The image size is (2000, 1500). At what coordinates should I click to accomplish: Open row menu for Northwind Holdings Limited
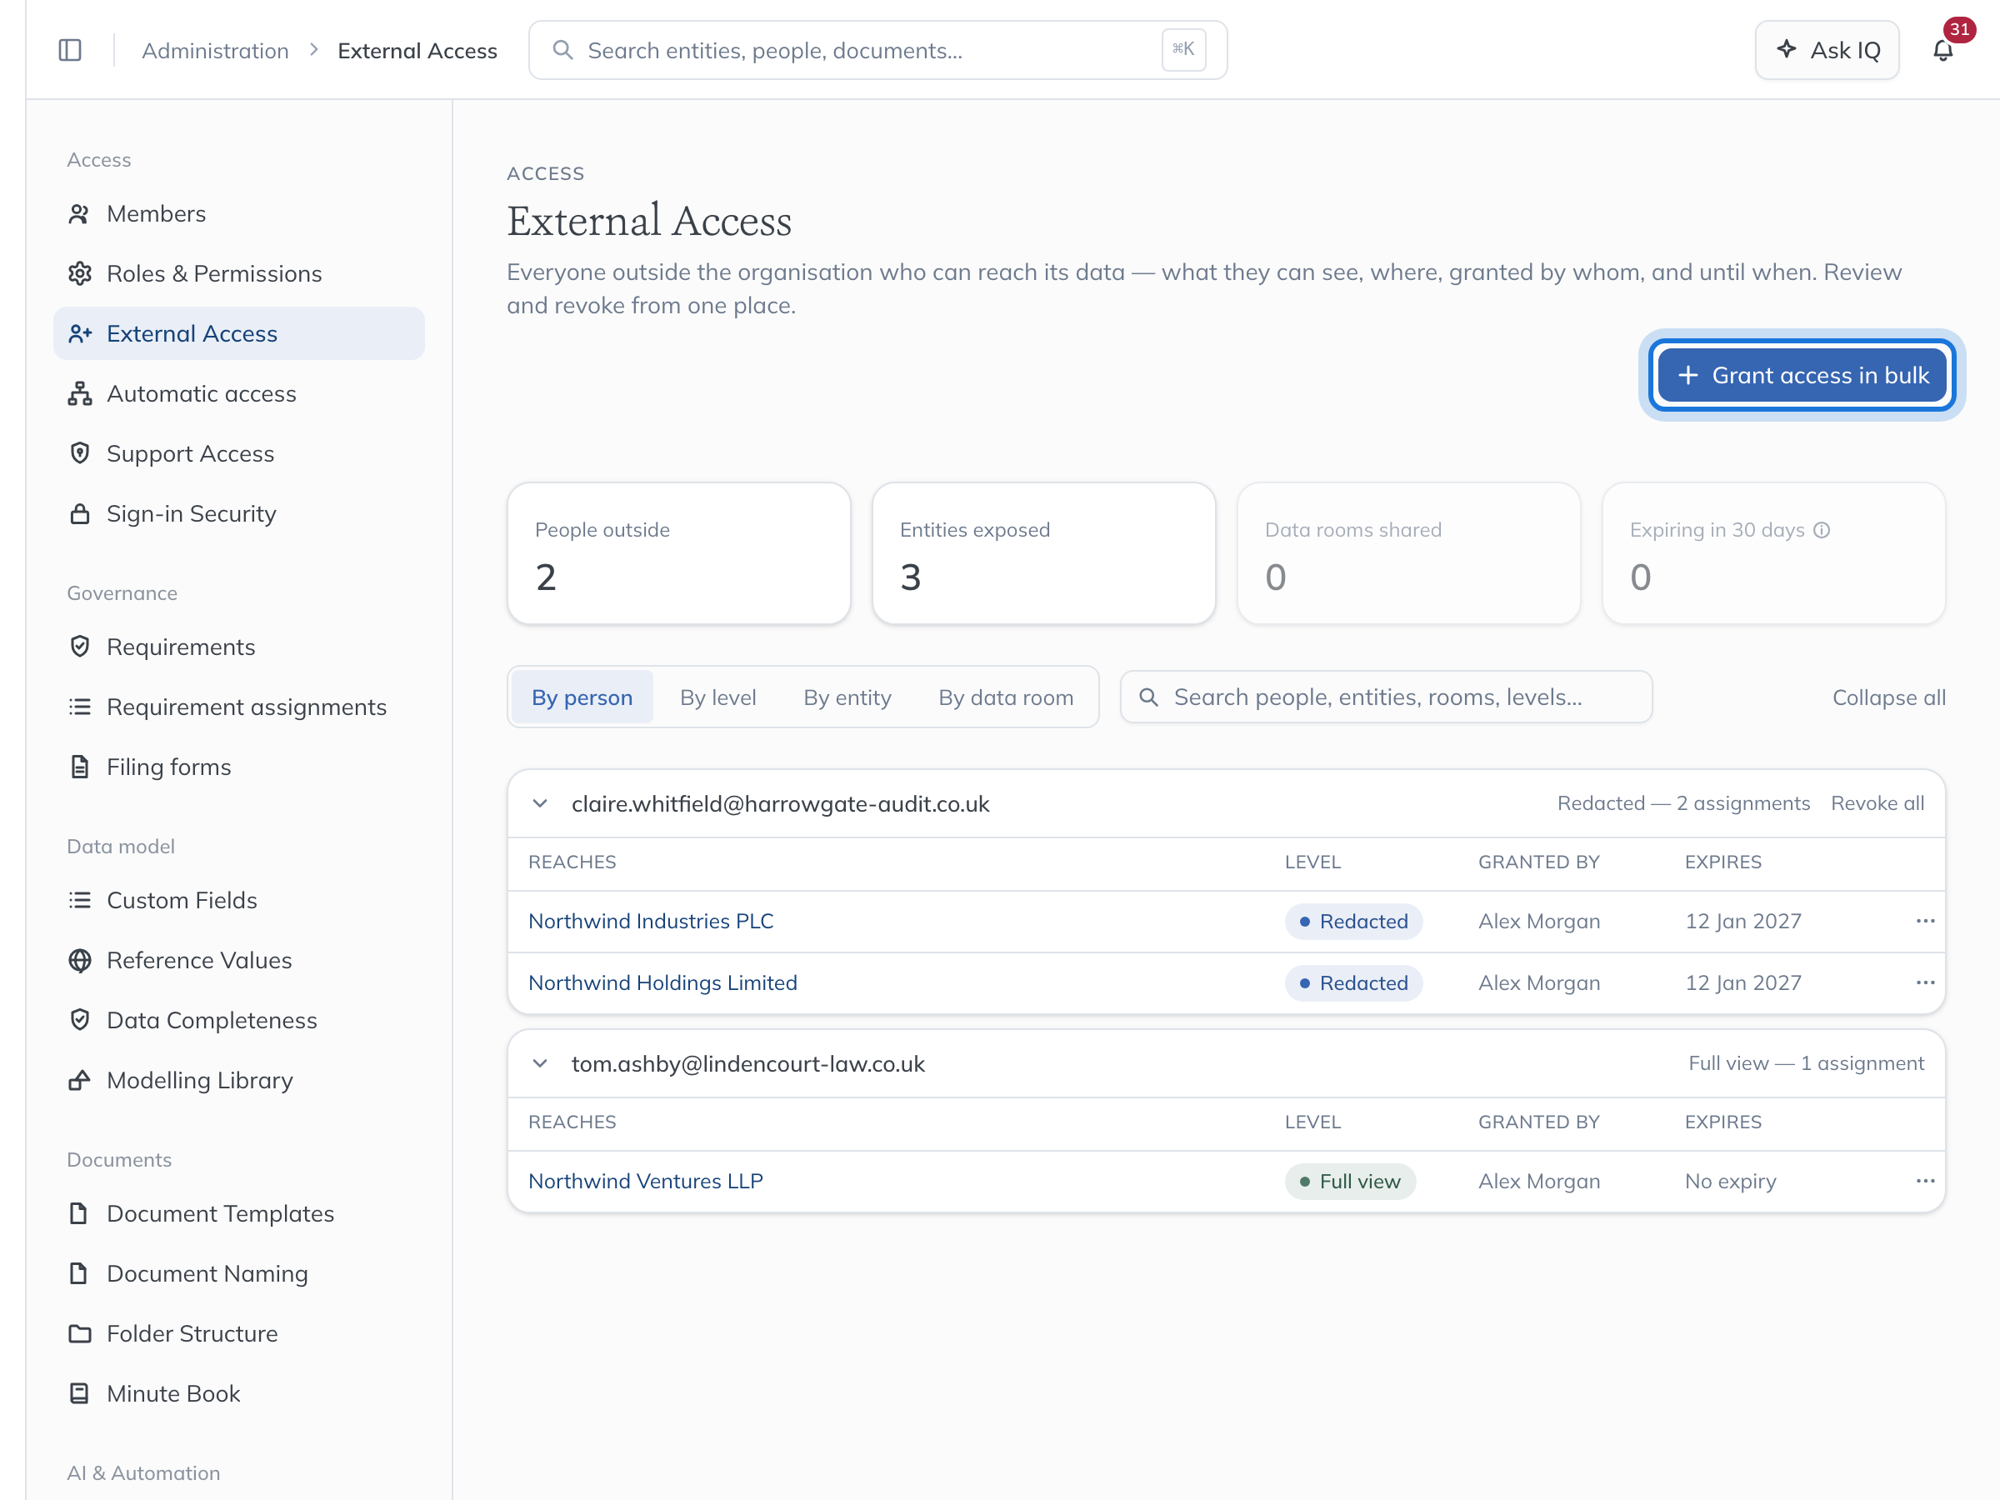tap(1925, 982)
